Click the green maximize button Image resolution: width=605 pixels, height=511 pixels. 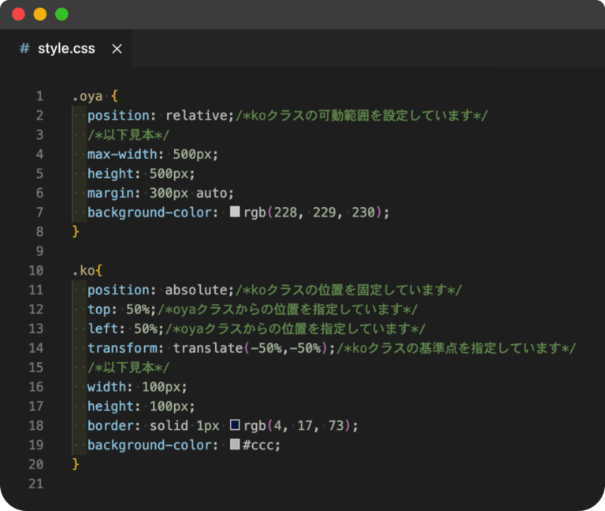tap(61, 14)
